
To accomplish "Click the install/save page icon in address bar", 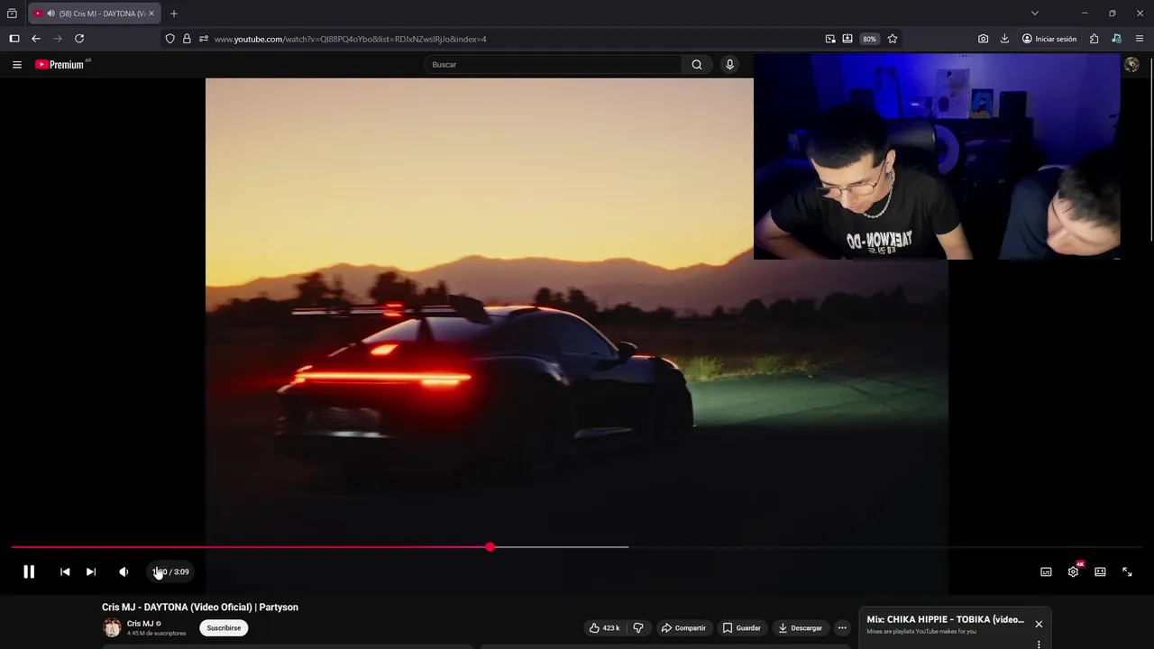I will click(847, 39).
